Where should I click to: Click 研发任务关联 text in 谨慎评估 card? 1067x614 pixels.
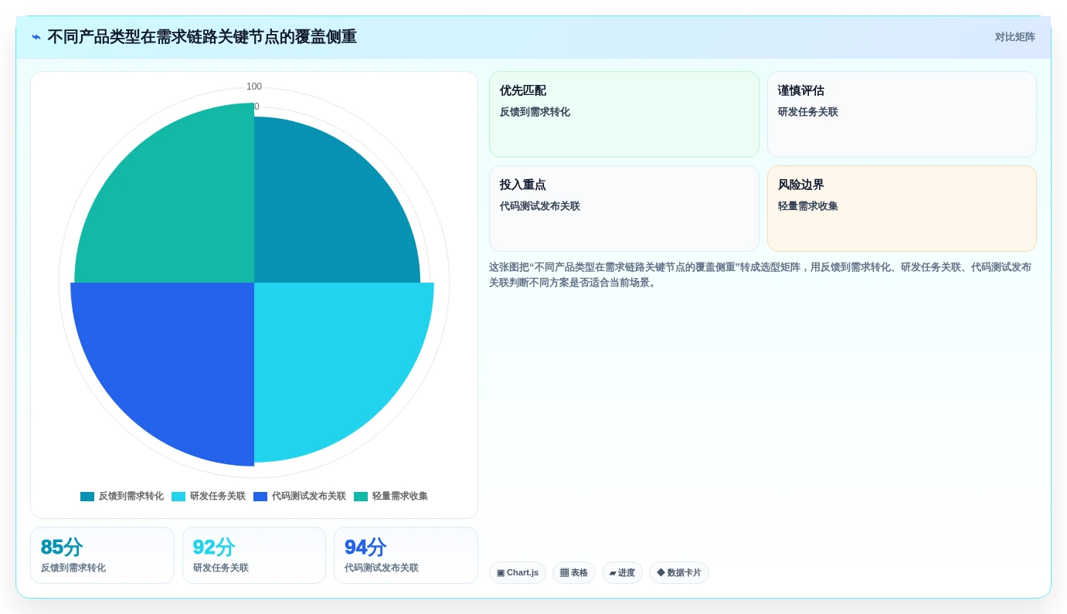[x=808, y=112]
